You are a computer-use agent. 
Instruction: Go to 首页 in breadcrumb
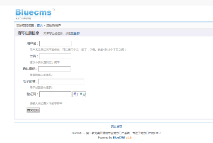tap(40, 25)
